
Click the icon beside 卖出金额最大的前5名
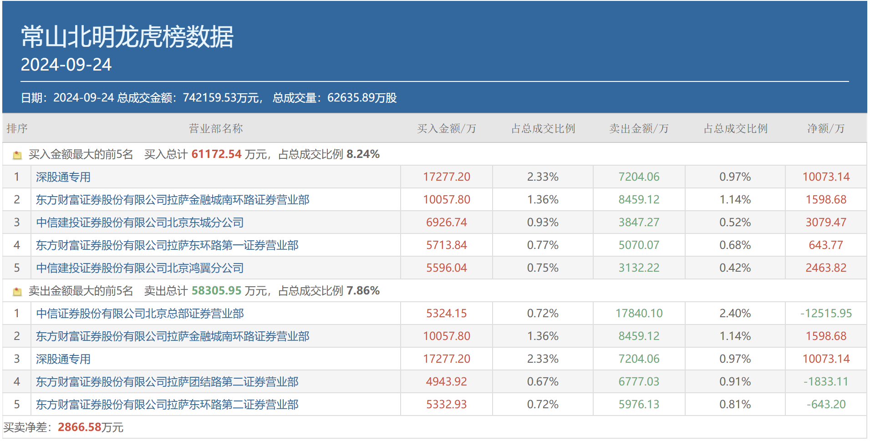17,292
